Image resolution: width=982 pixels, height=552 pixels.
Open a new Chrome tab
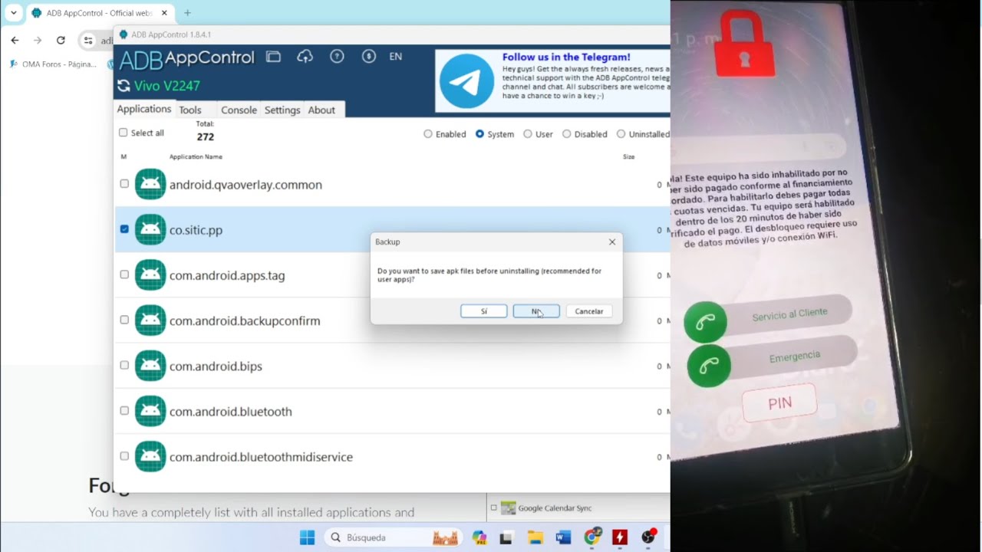[x=187, y=13]
